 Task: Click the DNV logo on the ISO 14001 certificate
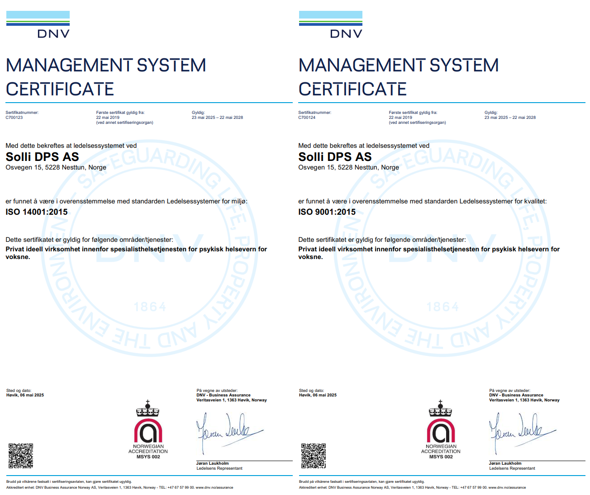pyautogui.click(x=38, y=25)
